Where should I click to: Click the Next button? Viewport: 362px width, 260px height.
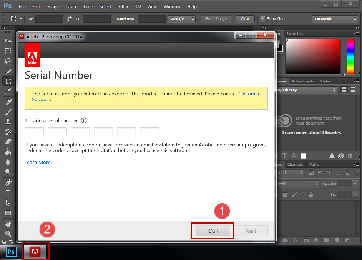(251, 231)
